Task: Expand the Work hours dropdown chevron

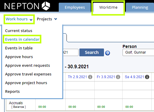Action: (31, 20)
